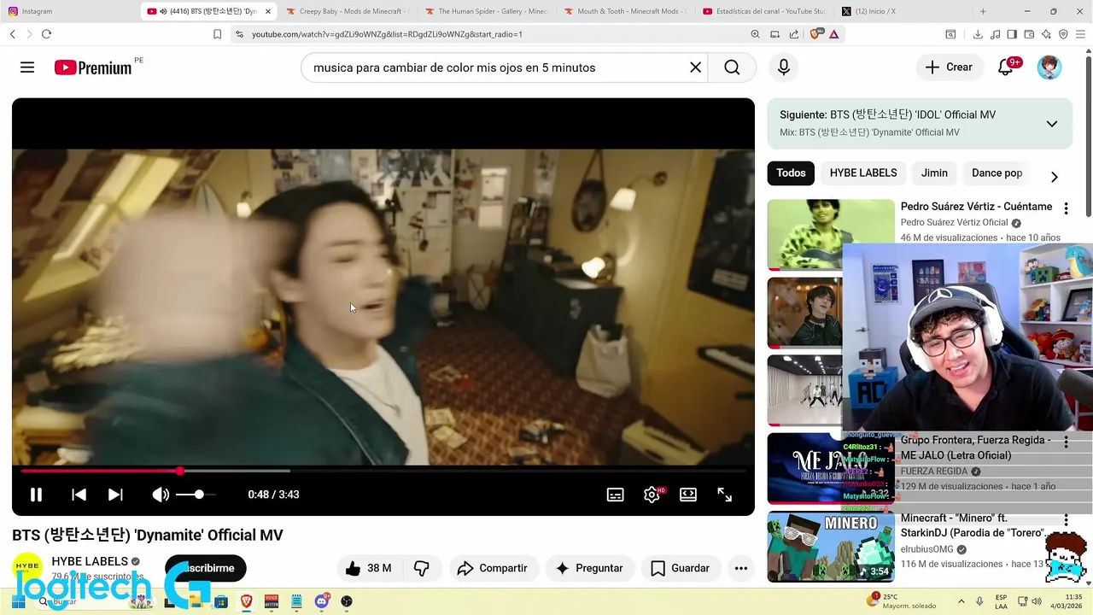The height and width of the screenshot is (615, 1093).
Task: Submit search with magnifying glass button
Action: (732, 67)
